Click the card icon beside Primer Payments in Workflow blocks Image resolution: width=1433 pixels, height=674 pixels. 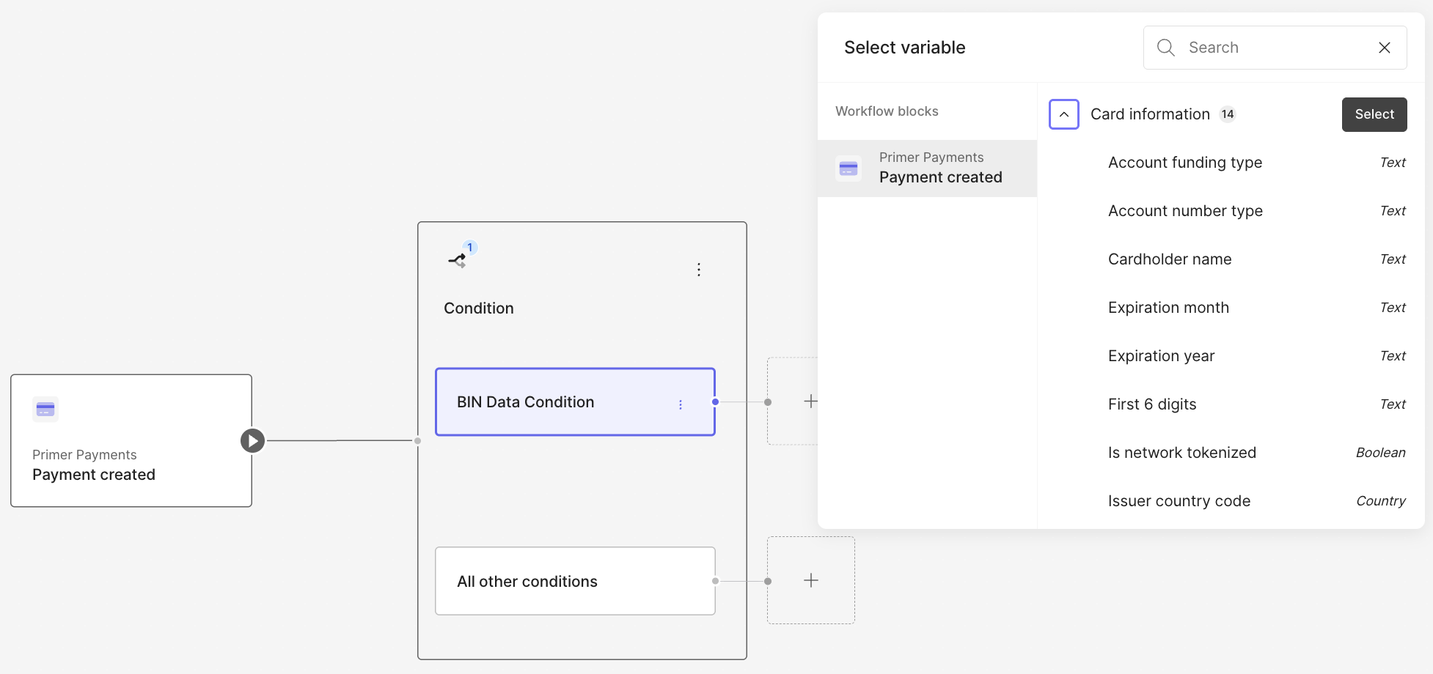(849, 168)
